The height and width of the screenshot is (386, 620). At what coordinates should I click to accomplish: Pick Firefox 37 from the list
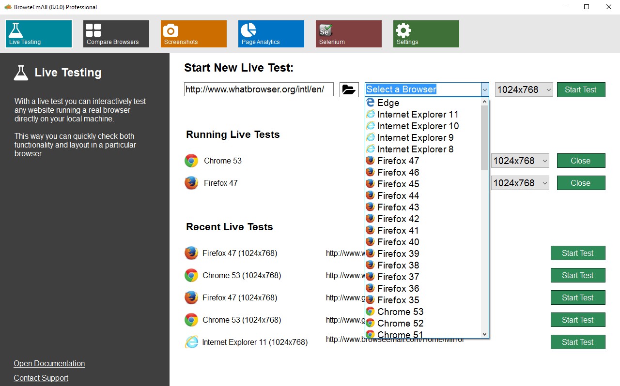coord(423,277)
